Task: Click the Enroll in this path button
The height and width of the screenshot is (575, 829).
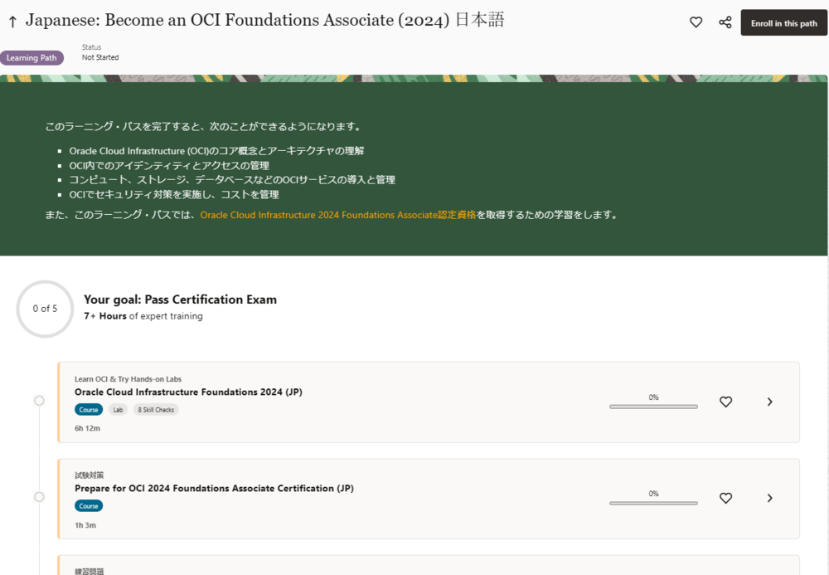Action: point(783,23)
